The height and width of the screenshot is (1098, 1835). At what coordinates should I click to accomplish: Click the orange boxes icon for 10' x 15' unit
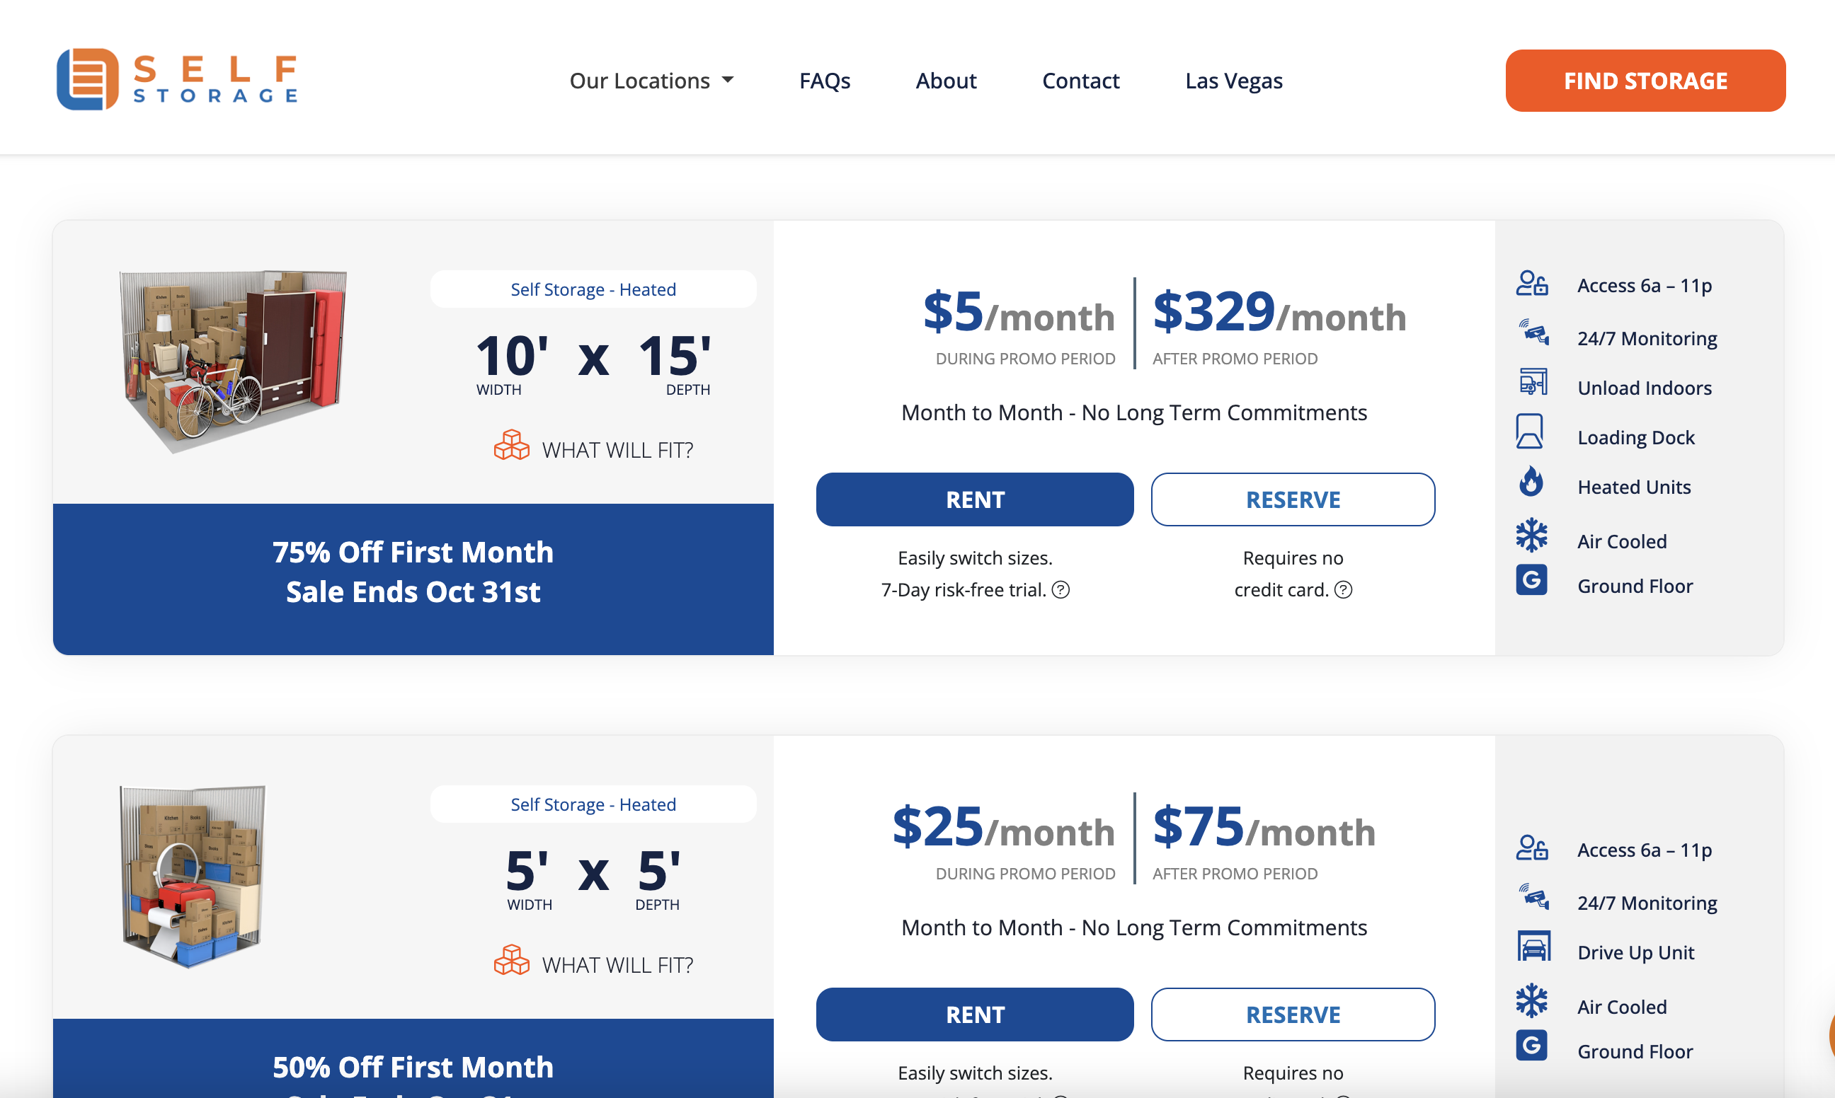pyautogui.click(x=511, y=446)
